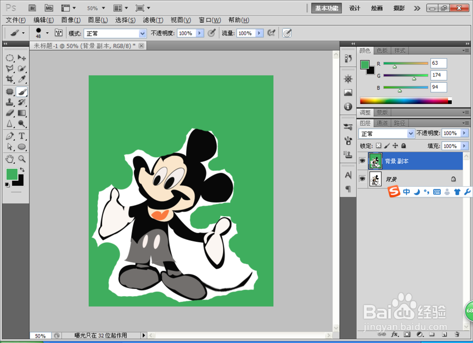
Task: Launch Mini Bridge from top bar
Action: coord(49,8)
